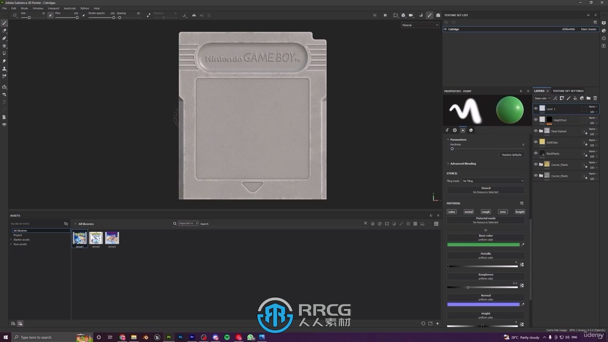
Task: Open the Brush properties tab icon
Action: coord(447,130)
